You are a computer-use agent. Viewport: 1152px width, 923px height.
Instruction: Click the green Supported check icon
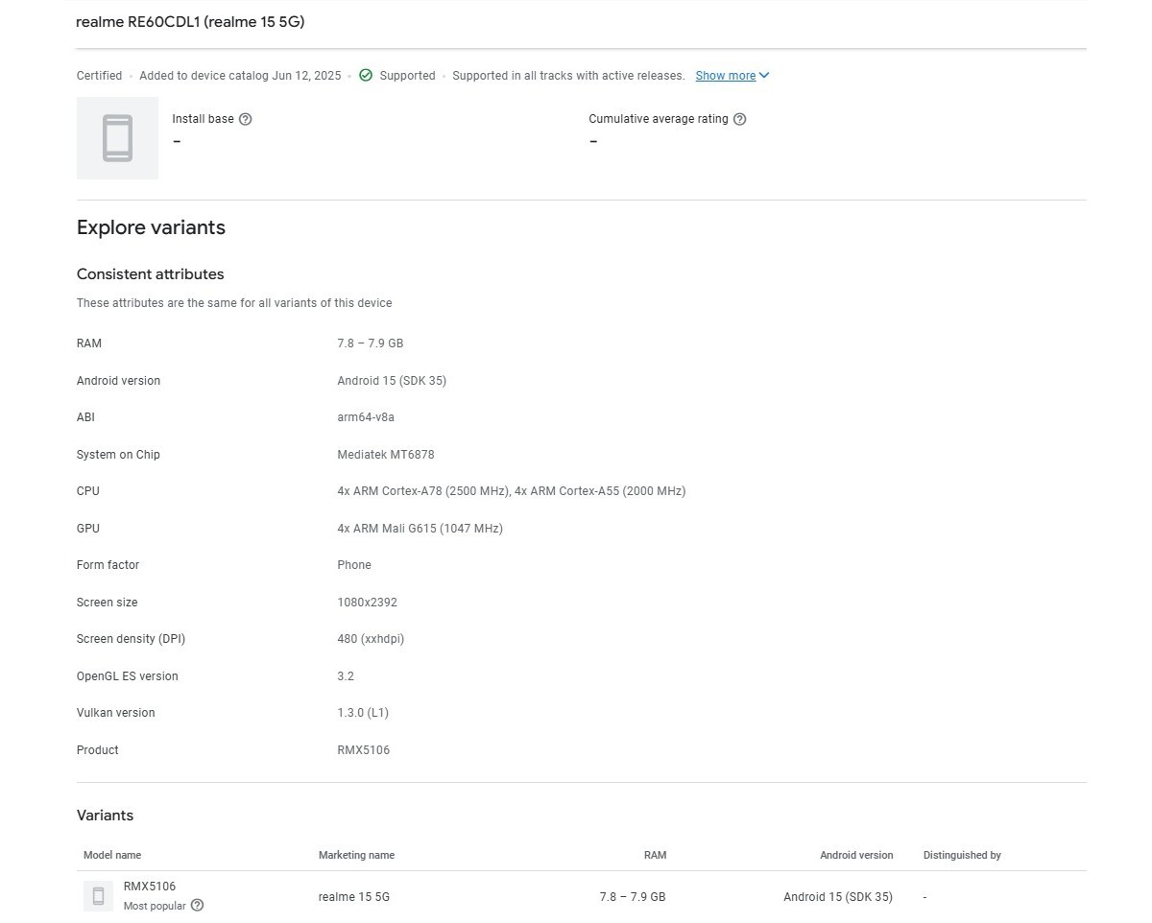(366, 75)
